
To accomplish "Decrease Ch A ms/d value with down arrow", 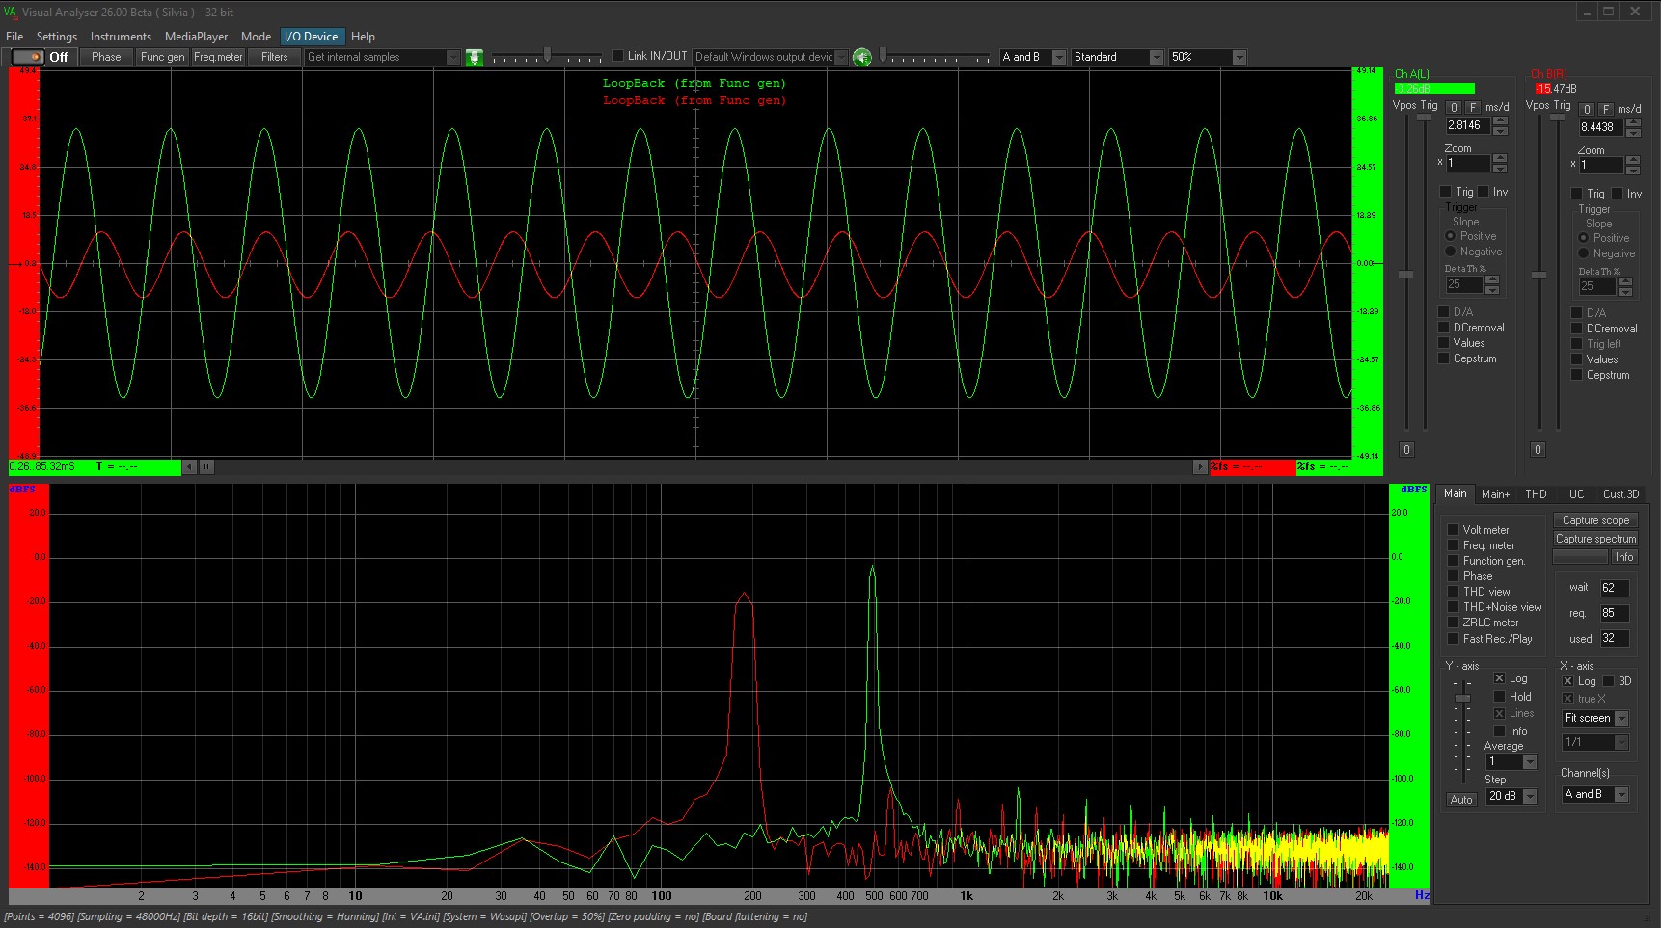I will (1500, 130).
